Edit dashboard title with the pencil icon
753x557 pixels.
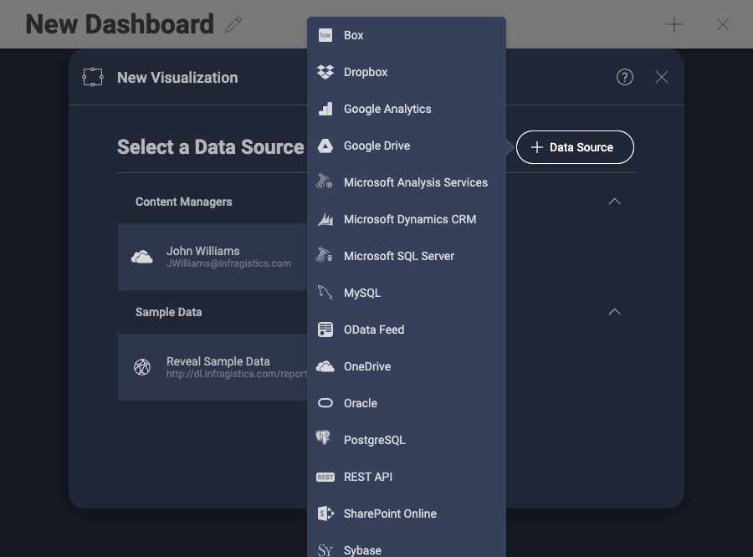pyautogui.click(x=234, y=24)
